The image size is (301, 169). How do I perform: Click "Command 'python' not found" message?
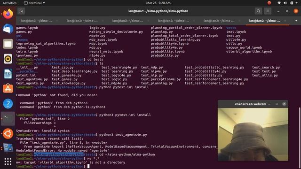pyautogui.click(x=56, y=95)
